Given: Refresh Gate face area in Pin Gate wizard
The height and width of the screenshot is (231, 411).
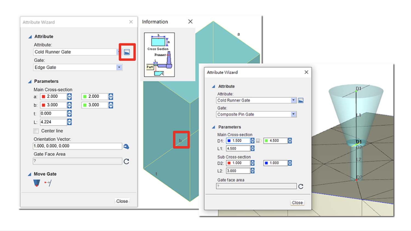Looking at the screenshot, I should (x=301, y=186).
